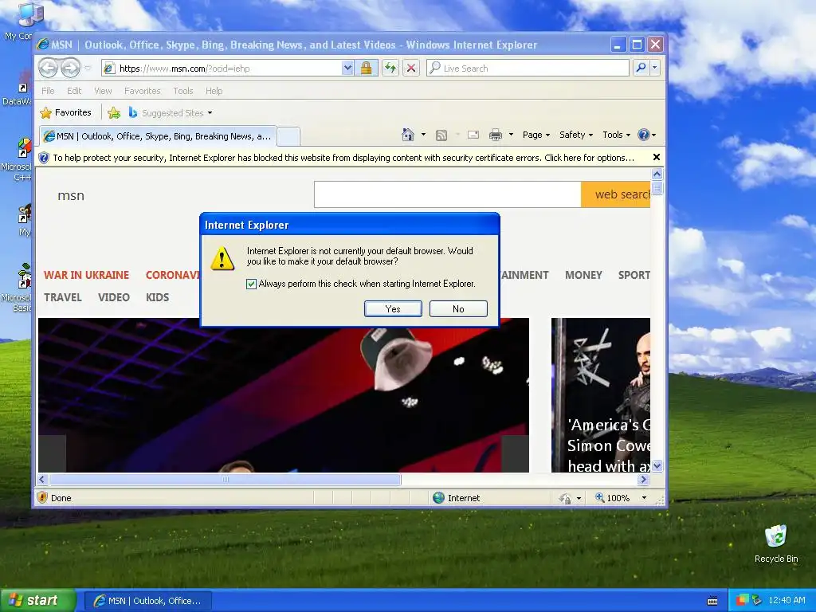Open the recent pages dropdown beside Forward
816x612 pixels.
[x=88, y=69]
